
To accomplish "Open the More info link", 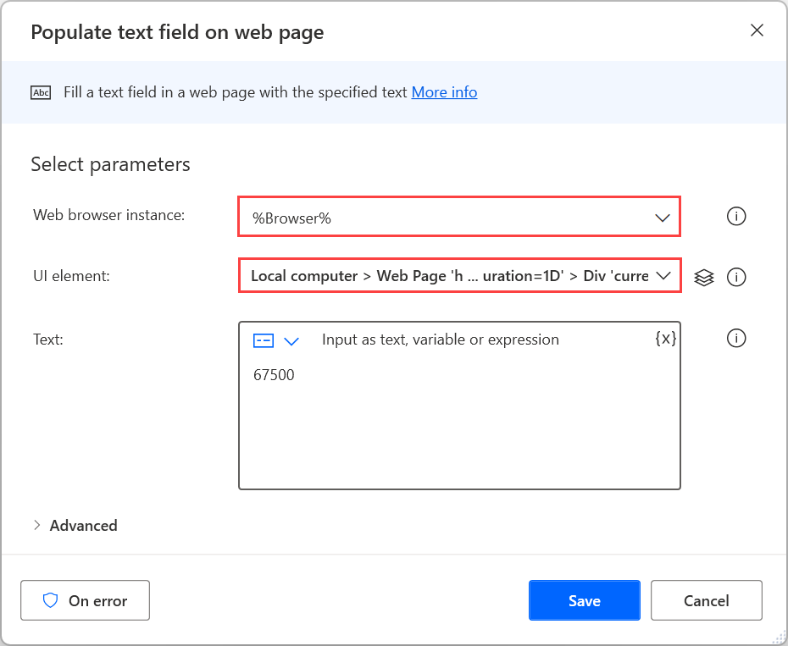I will (x=444, y=92).
